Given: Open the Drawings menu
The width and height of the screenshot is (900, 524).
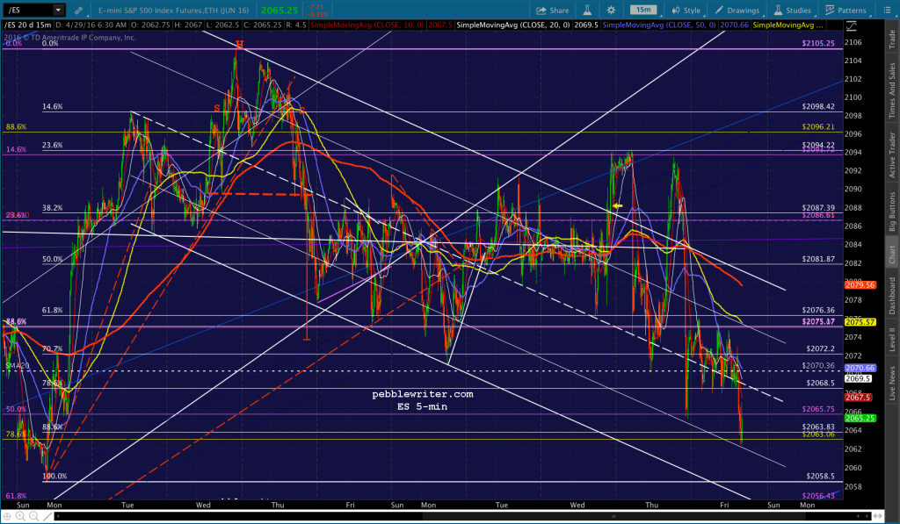Looking at the screenshot, I should 737,11.
